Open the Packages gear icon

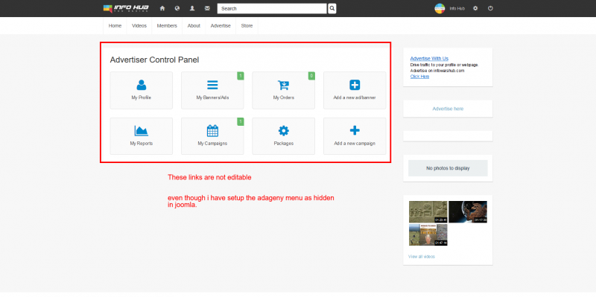[x=284, y=131]
